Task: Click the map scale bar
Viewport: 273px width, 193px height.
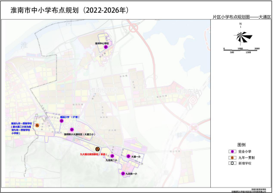Action: [x=240, y=50]
